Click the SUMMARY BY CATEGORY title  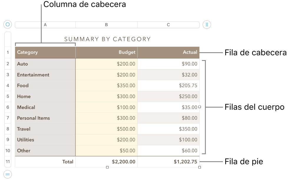107,39
